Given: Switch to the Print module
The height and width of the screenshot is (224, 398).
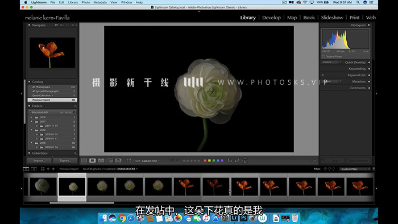Looking at the screenshot, I should (354, 18).
